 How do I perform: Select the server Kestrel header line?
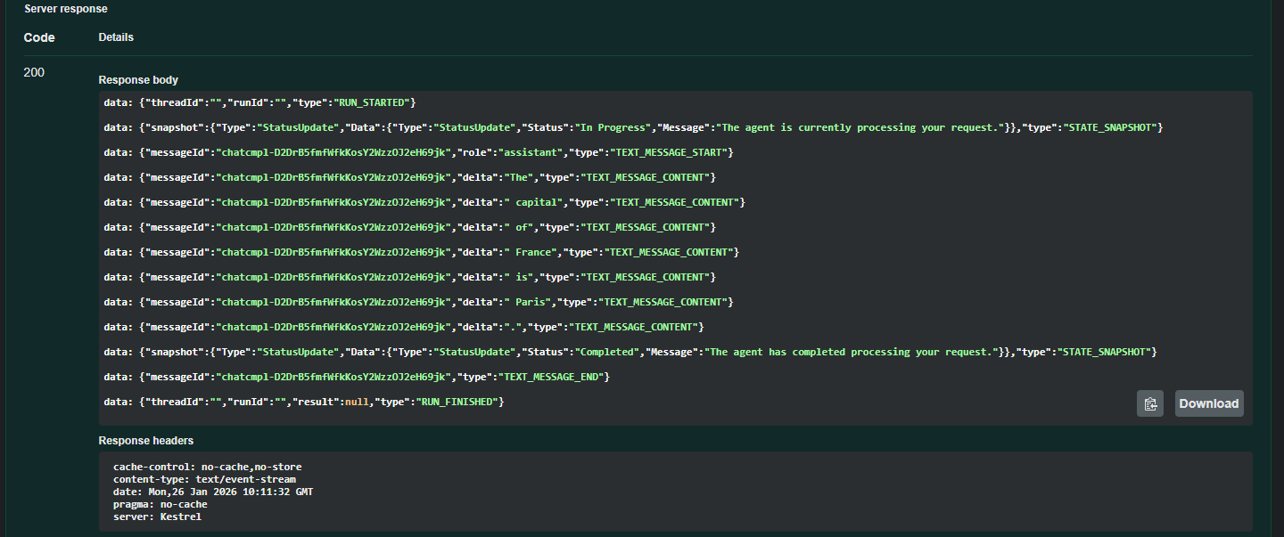click(157, 517)
